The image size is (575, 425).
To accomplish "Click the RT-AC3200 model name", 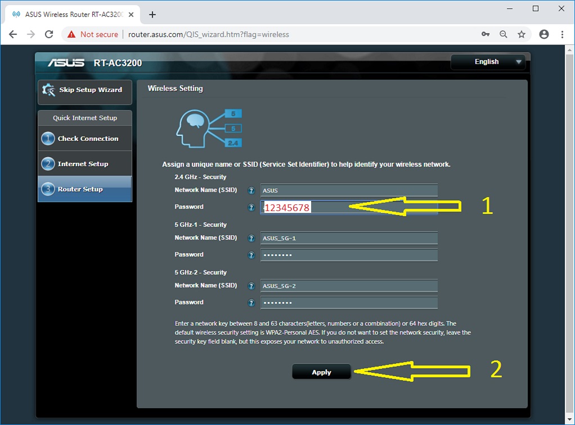I will point(118,63).
